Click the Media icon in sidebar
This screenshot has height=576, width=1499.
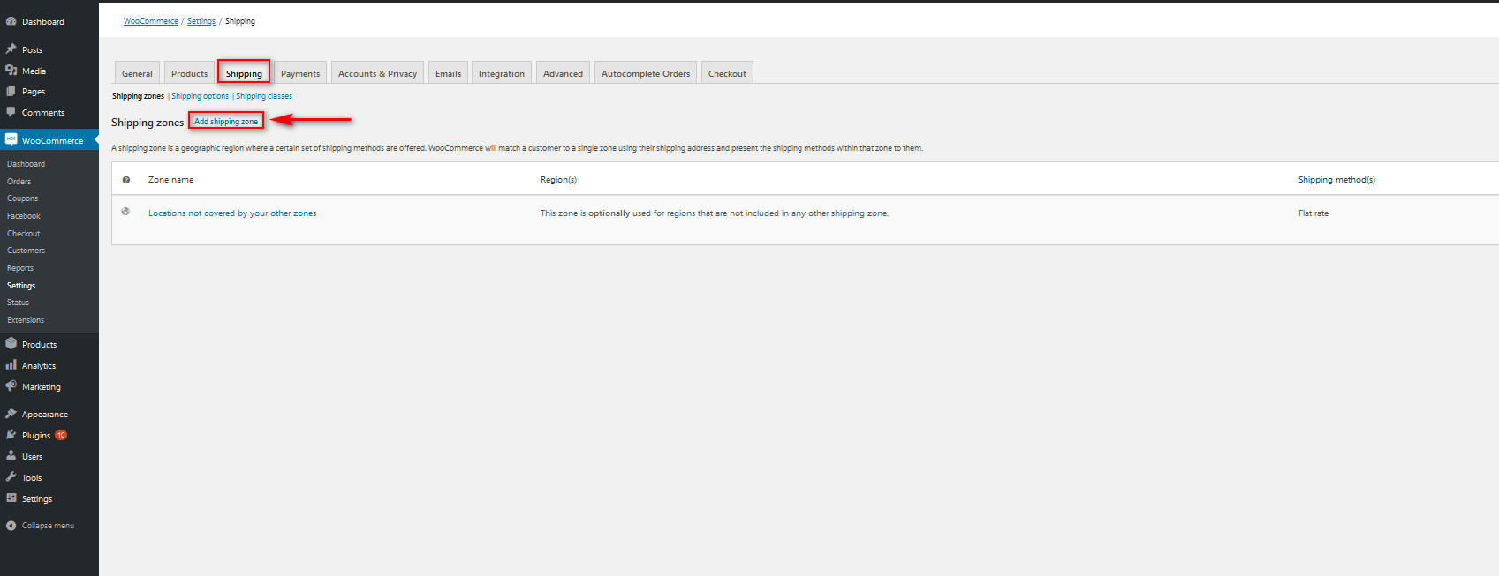coord(11,71)
